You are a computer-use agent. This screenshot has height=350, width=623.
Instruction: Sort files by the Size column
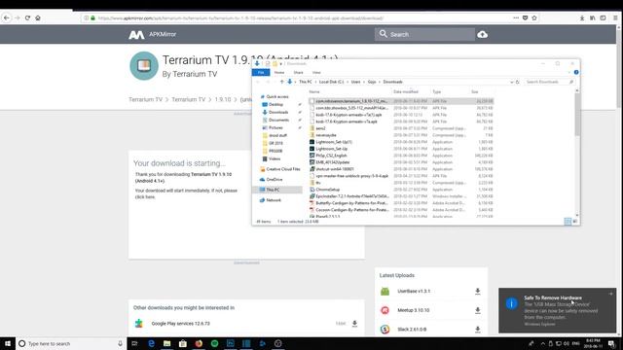(475, 91)
